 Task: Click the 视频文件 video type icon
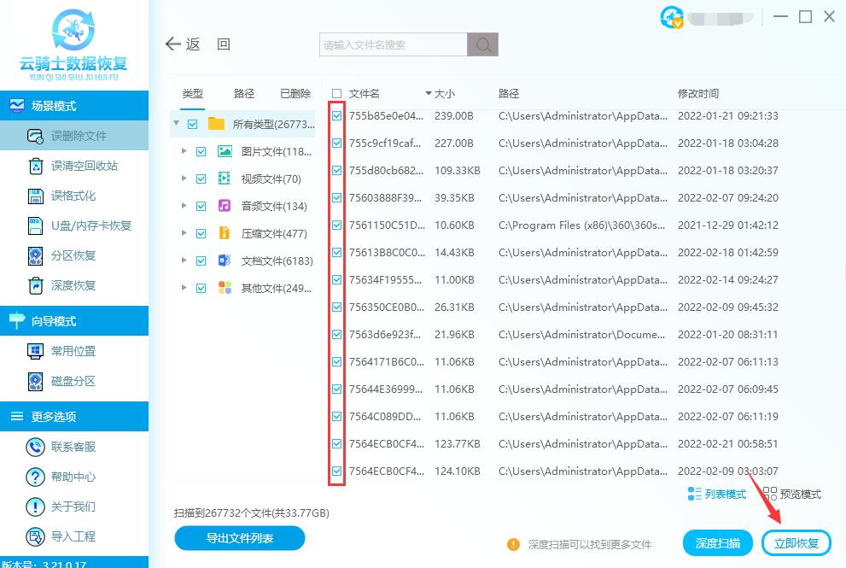[x=225, y=179]
